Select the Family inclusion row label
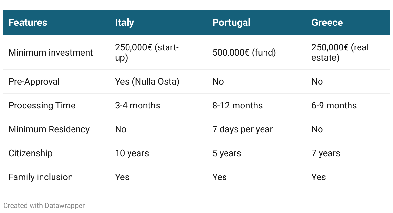Image resolution: width=393 pixels, height=213 pixels. click(x=41, y=177)
